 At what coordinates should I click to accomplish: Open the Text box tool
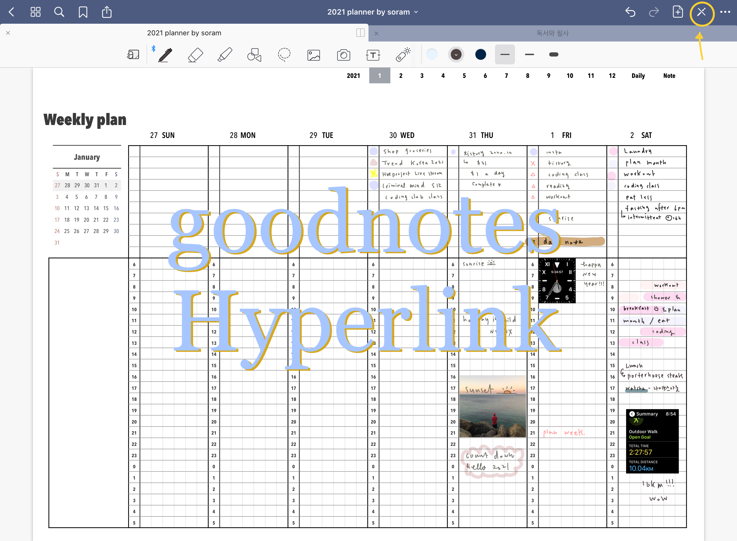[x=373, y=55]
